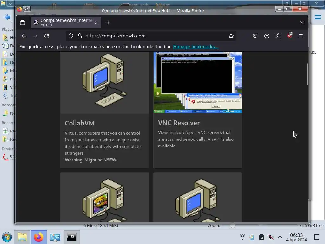Click the colorful-screen computer card image
The image size is (325, 244).
pos(104,197)
